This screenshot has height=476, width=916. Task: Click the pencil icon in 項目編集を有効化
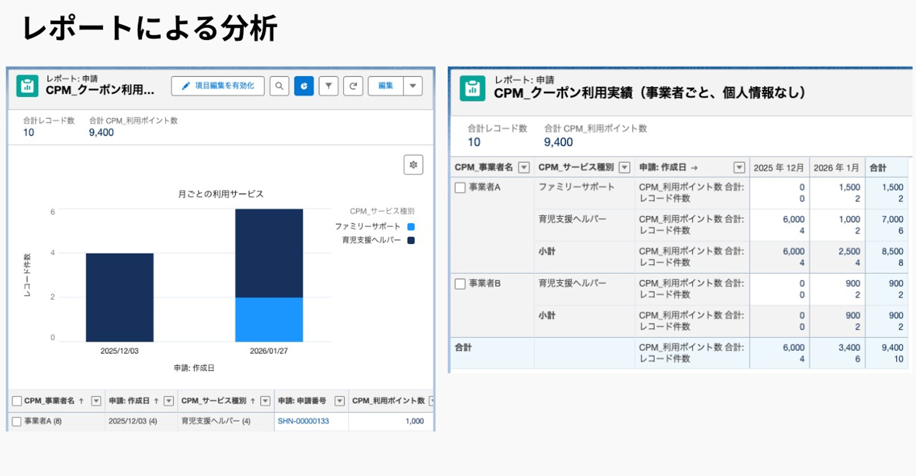pyautogui.click(x=185, y=86)
